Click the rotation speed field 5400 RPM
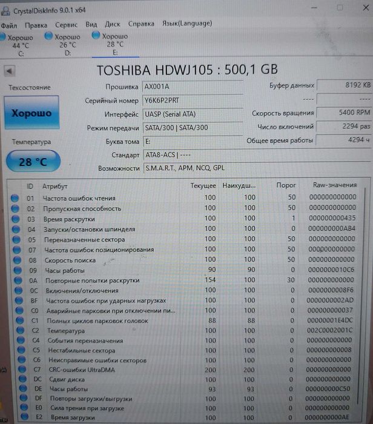The image size is (373, 424). point(344,113)
